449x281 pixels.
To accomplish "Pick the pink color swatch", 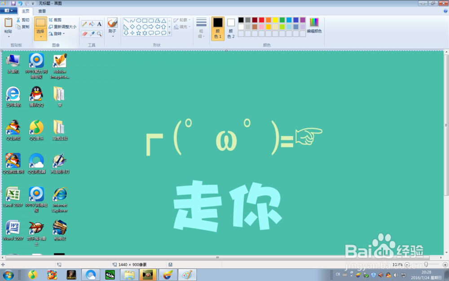I will point(261,27).
